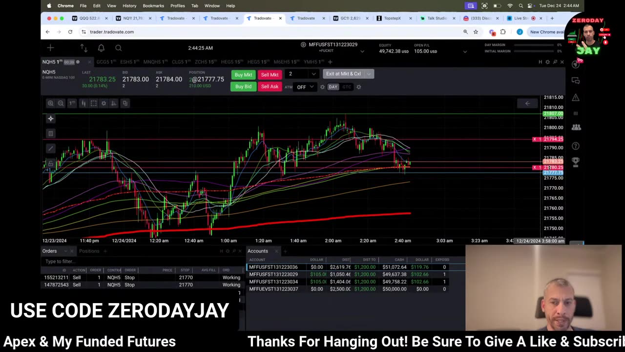Switch to the MNQH5 1m chart tab
The image size is (625, 352).
click(x=155, y=62)
